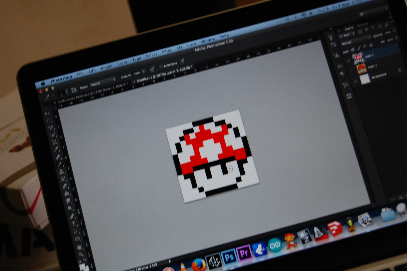
Task: Open the 3D menu
Action: tap(179, 48)
